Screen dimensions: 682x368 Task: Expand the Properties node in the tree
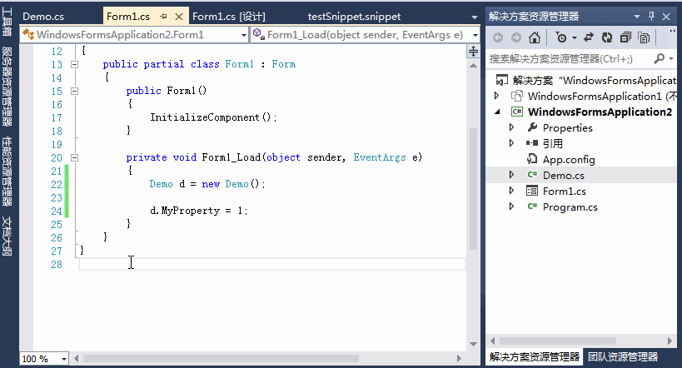click(512, 128)
